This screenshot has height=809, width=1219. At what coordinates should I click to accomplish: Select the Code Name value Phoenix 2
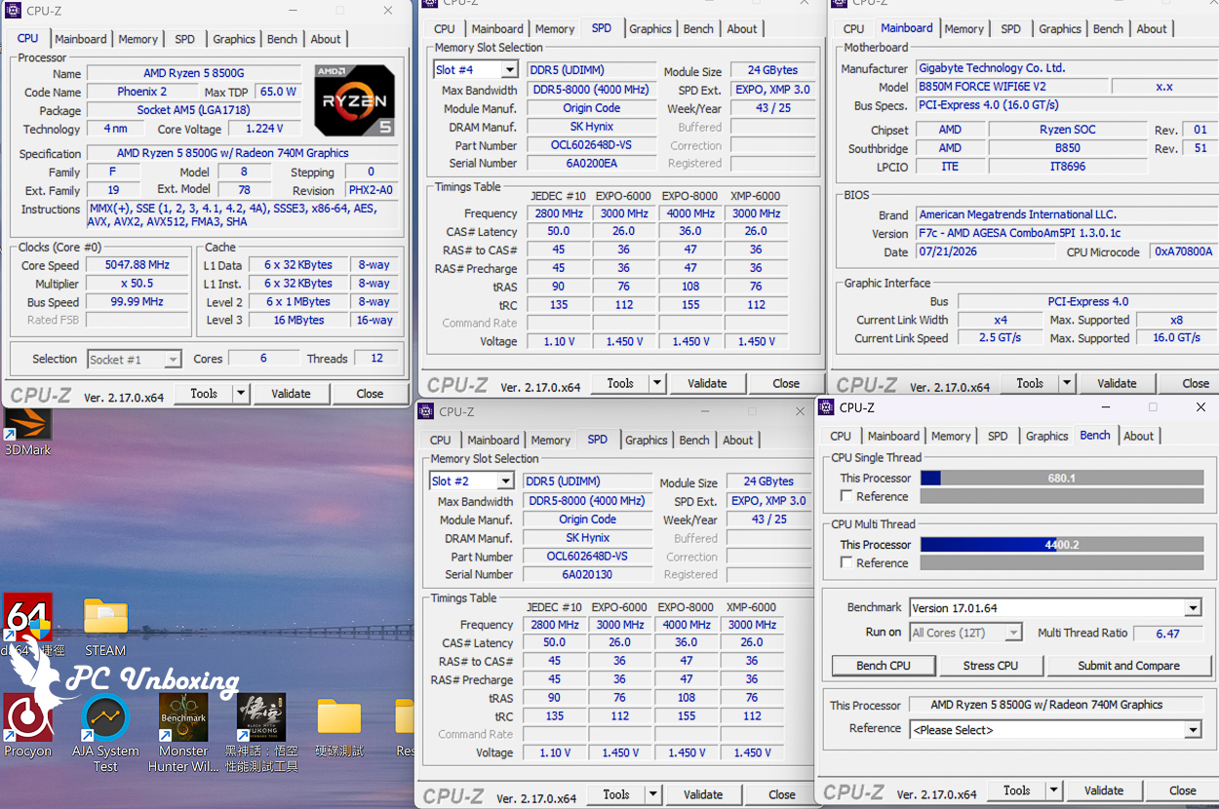(x=142, y=92)
